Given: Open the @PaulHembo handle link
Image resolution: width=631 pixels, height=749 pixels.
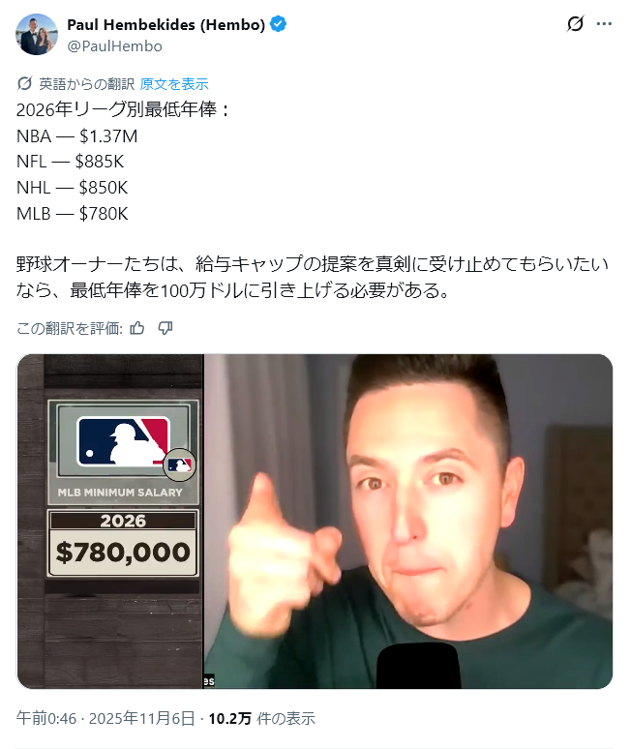Looking at the screenshot, I should point(114,45).
